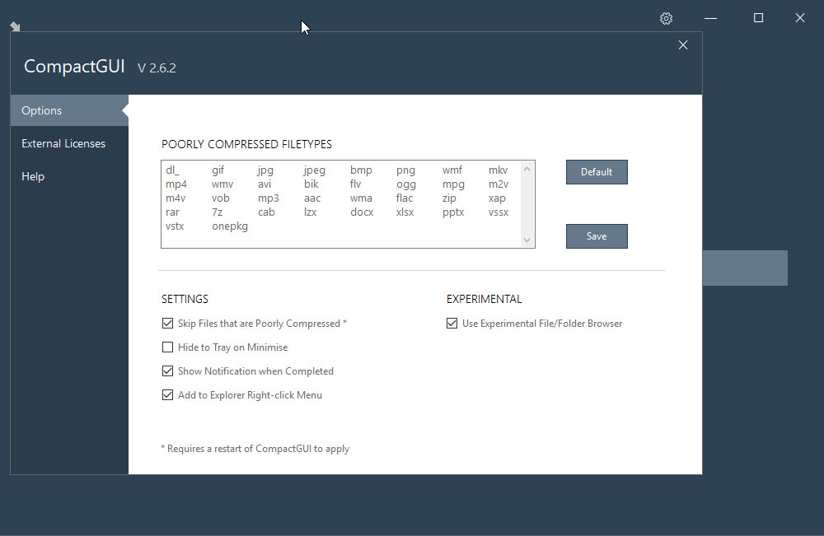
Task: Open settings with the gear icon
Action: [666, 18]
